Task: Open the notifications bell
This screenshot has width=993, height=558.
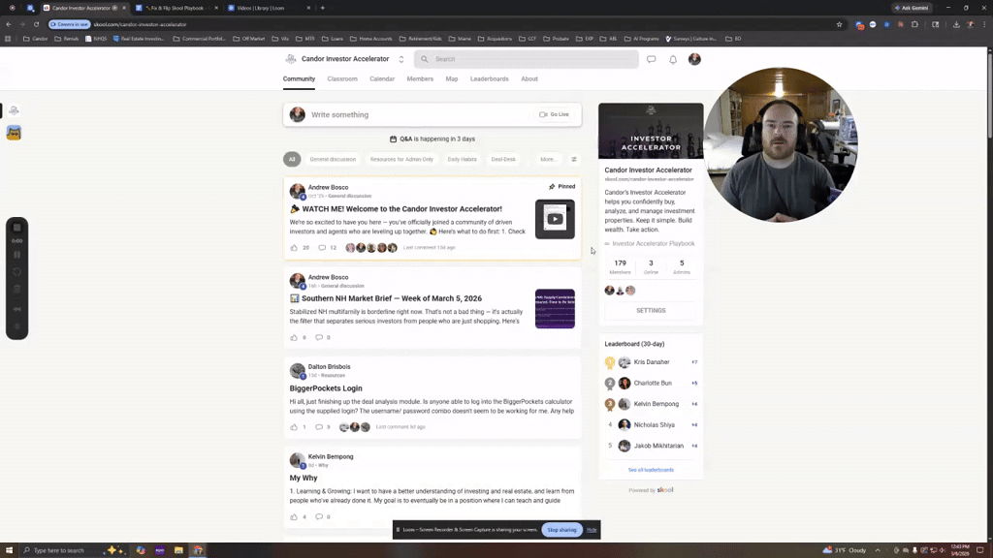Action: 673,59
